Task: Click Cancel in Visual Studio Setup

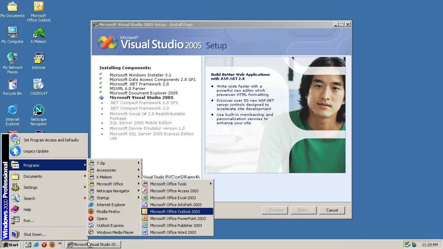Action: [x=332, y=210]
